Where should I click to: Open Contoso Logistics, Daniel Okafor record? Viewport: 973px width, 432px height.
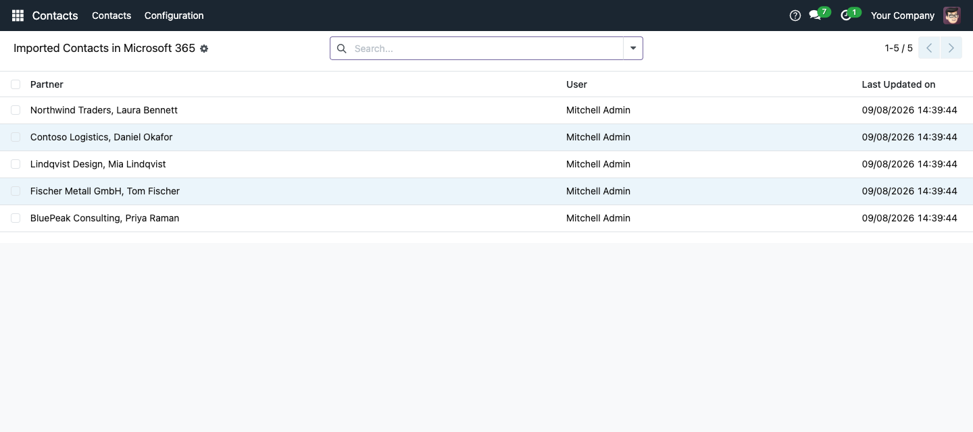pyautogui.click(x=101, y=137)
